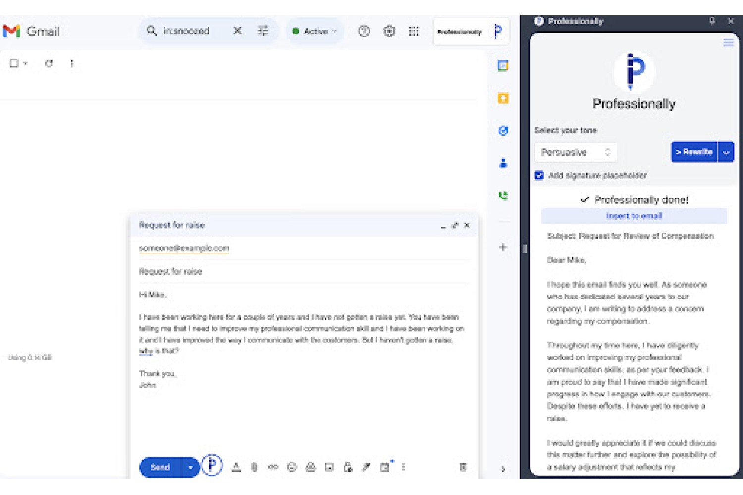Open the Professionally hamburger menu

pos(728,42)
